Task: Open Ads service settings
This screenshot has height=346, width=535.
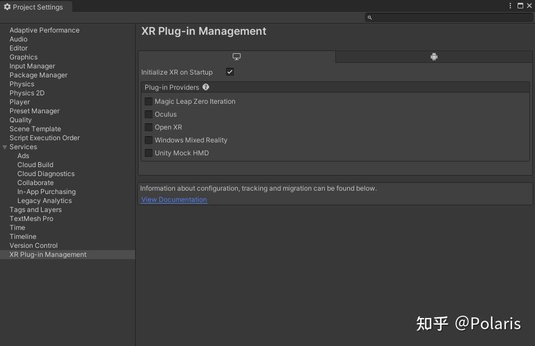Action: pos(23,156)
